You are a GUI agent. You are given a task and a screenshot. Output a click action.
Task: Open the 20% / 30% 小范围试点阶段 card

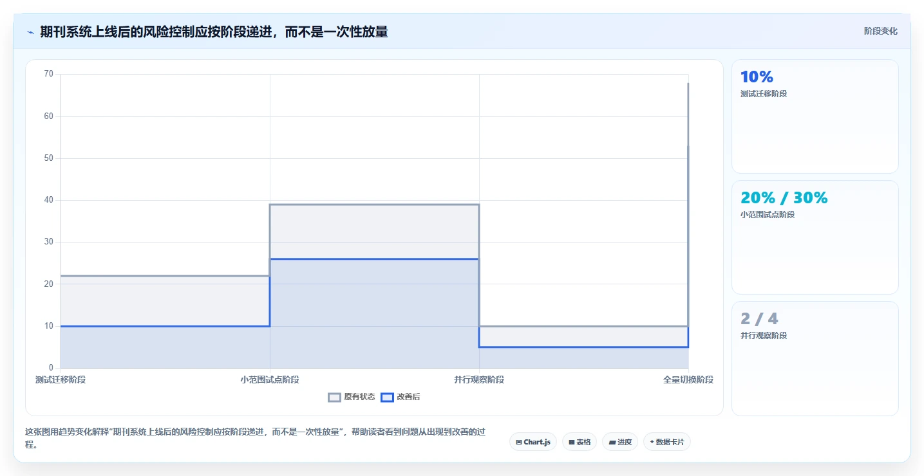click(815, 237)
